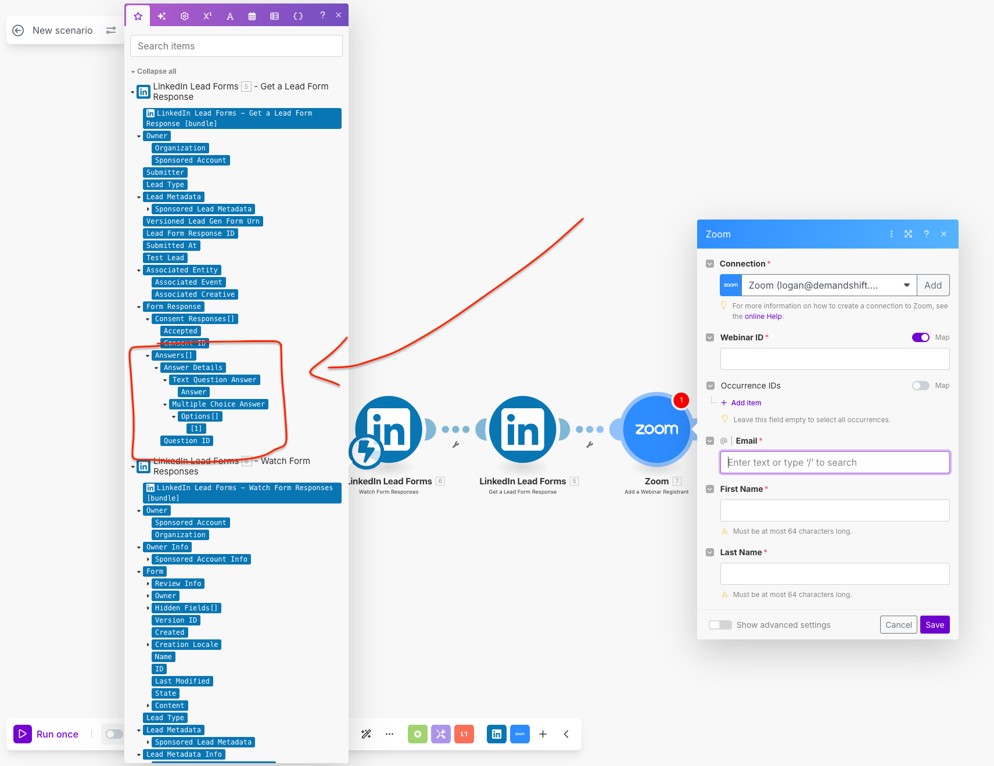Image resolution: width=994 pixels, height=766 pixels.
Task: Click the help question mark in mapping panel
Action: coord(322,15)
